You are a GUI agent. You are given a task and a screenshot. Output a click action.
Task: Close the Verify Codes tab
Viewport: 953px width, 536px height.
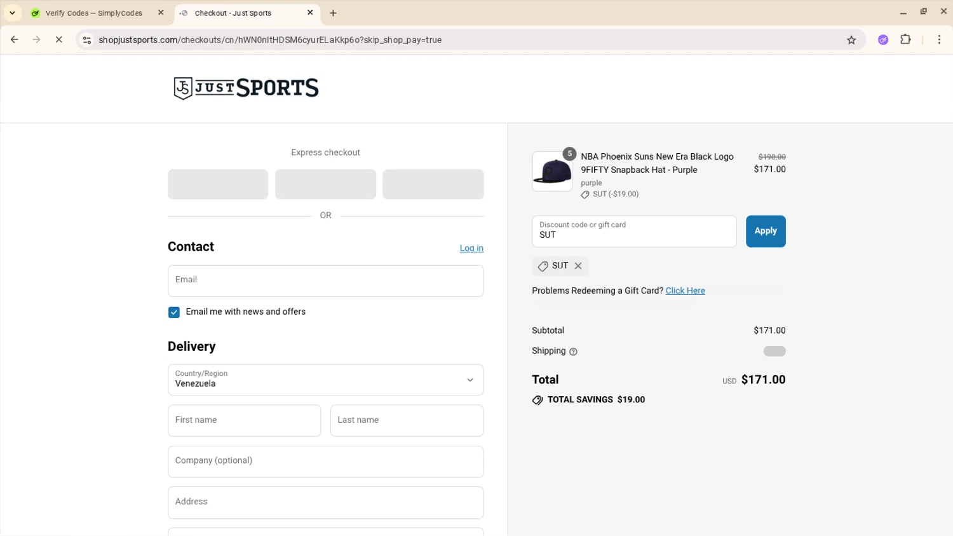[x=161, y=13]
